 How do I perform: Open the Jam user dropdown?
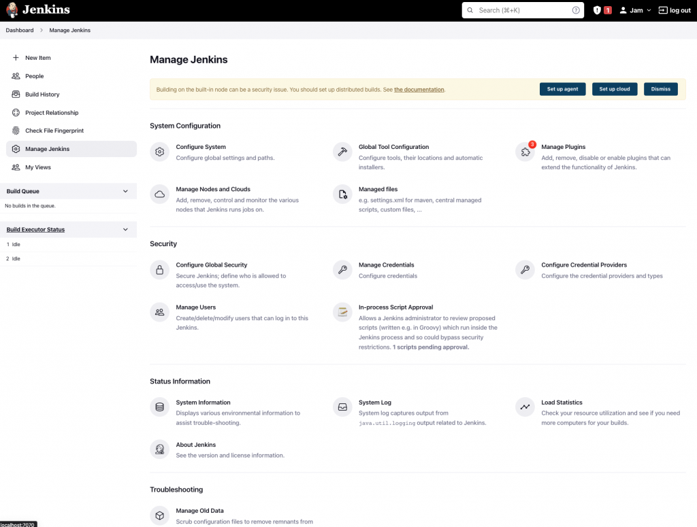click(x=636, y=10)
